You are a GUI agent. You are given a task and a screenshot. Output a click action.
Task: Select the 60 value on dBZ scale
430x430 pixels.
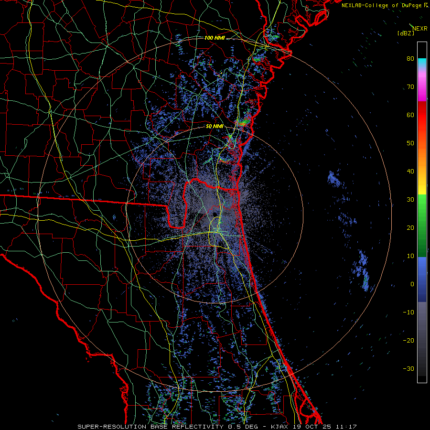point(410,115)
